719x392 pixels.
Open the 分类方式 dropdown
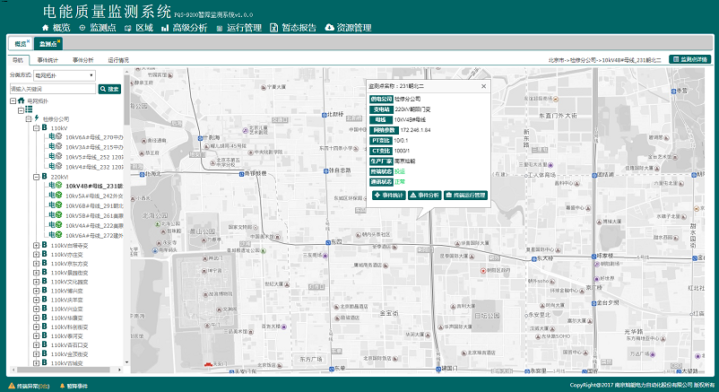[x=65, y=75]
